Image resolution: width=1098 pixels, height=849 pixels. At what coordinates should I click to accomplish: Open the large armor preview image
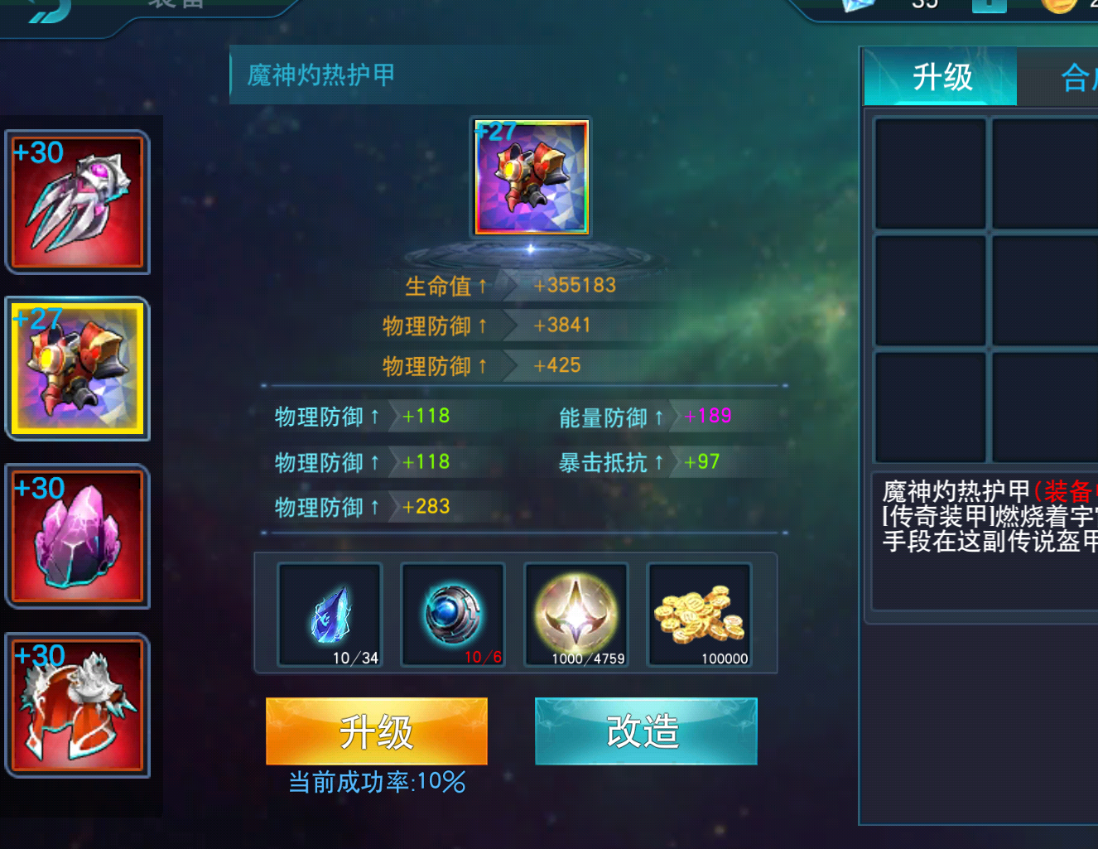(x=531, y=177)
